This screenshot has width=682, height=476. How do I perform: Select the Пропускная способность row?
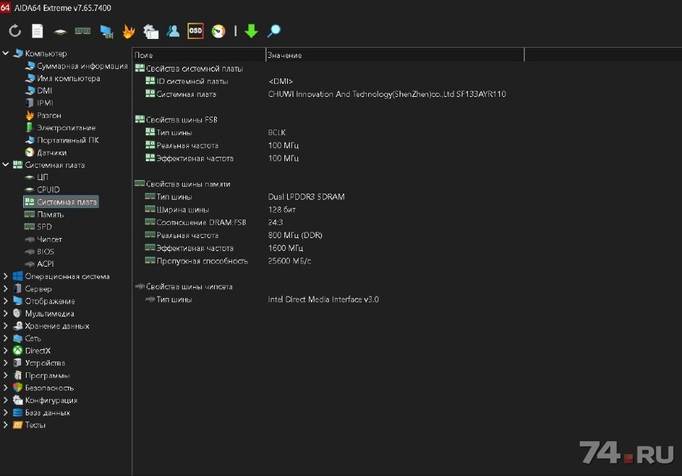(x=202, y=261)
